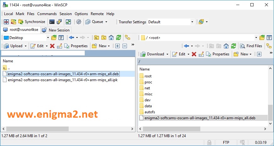Go back in remote panel

pos(186,46)
